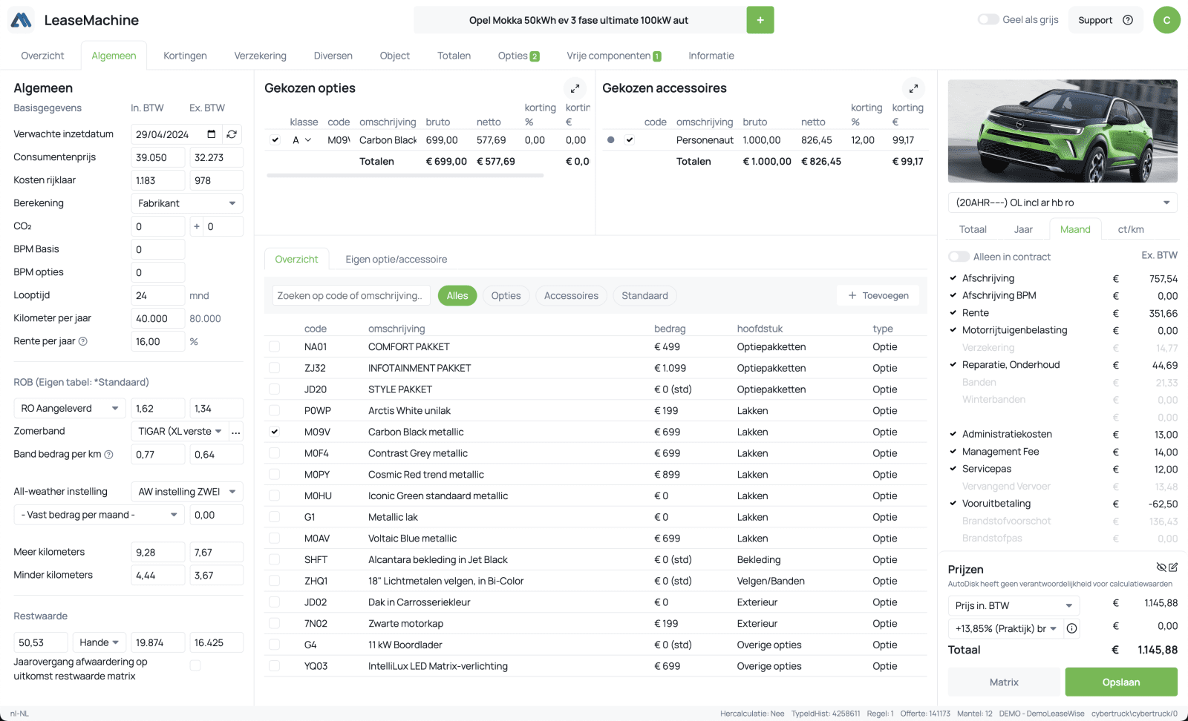Open the RO Aangeleverd dropdown
The height and width of the screenshot is (721, 1188).
tap(70, 409)
